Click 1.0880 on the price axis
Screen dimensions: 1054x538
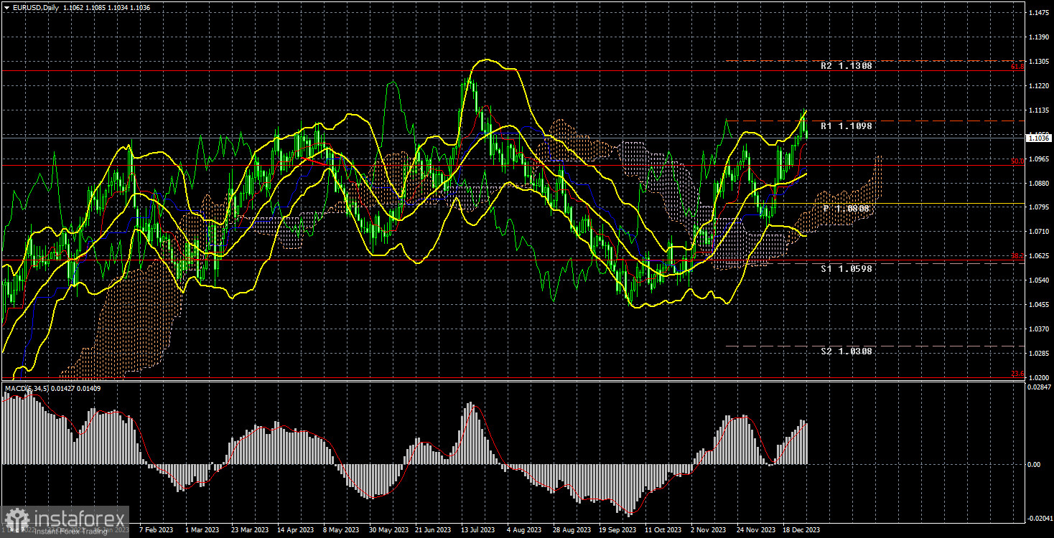point(1038,183)
